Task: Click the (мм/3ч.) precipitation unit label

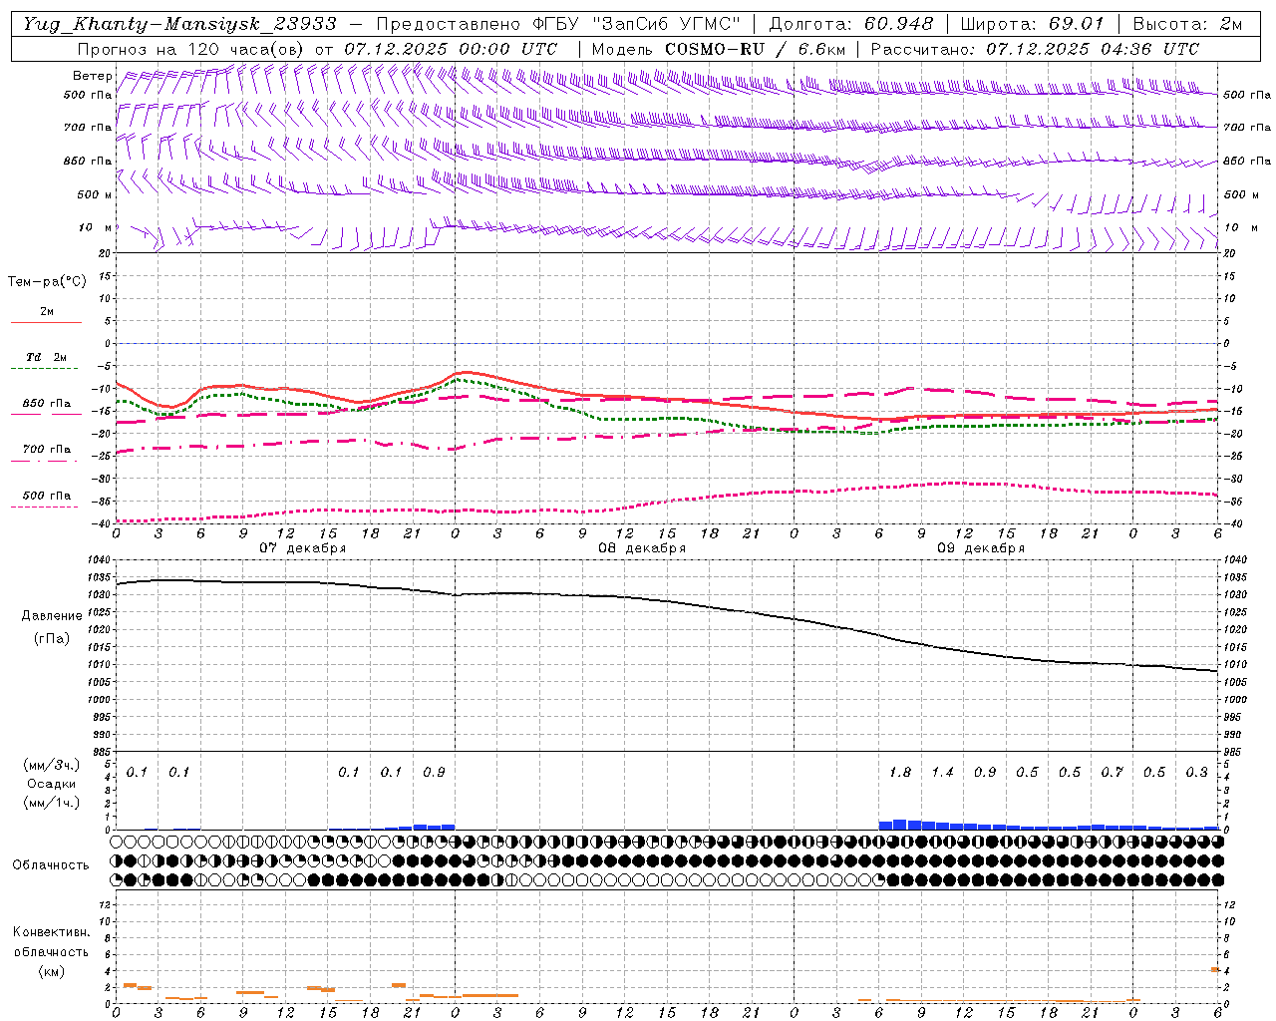Action: click(x=51, y=766)
